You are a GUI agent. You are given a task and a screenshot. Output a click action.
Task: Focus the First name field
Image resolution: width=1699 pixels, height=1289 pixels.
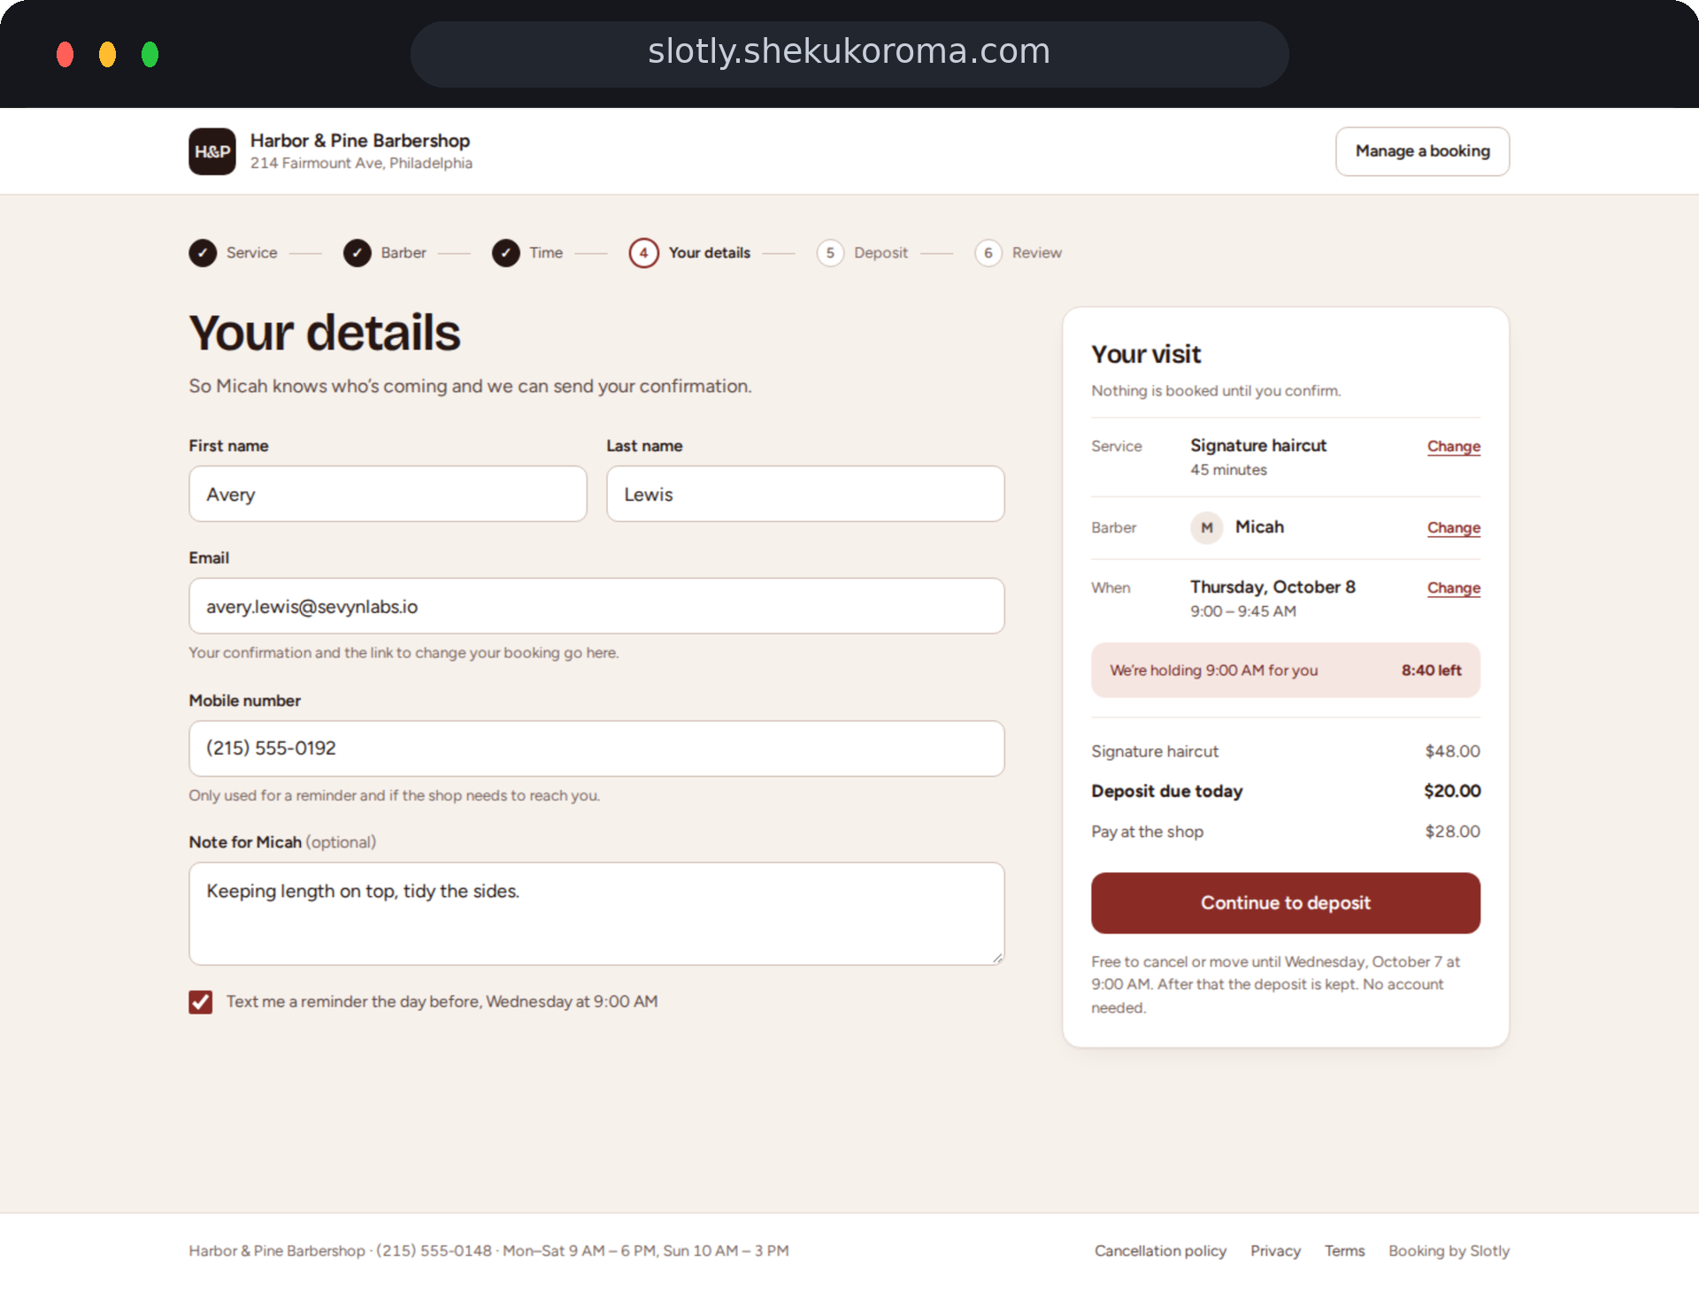(388, 495)
